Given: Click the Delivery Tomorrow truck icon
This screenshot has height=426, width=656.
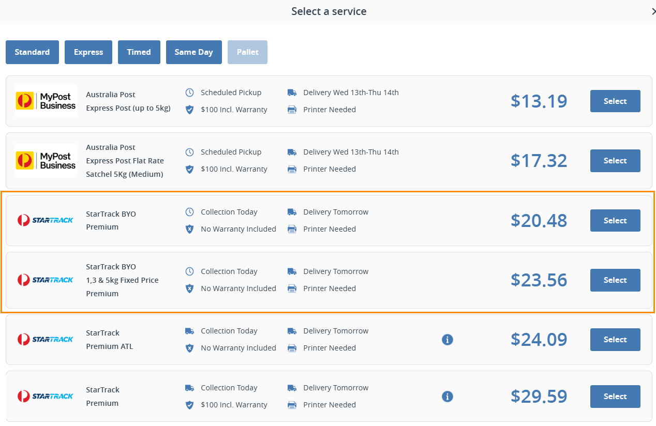Looking at the screenshot, I should (x=292, y=211).
